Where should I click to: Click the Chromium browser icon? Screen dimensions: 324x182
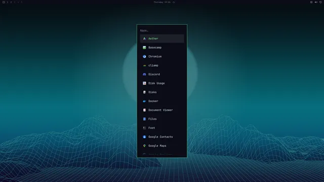click(144, 56)
